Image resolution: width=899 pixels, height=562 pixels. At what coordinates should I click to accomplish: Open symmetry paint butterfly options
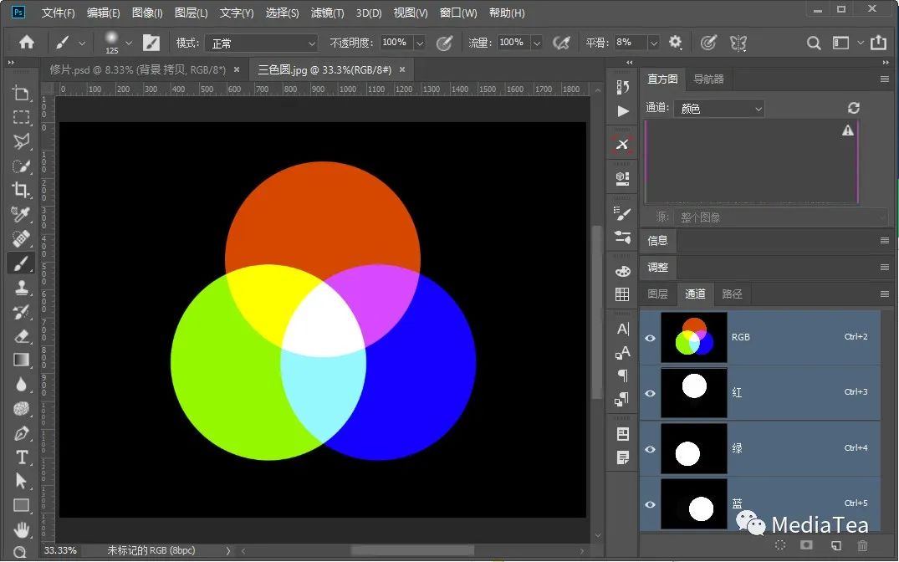[738, 43]
